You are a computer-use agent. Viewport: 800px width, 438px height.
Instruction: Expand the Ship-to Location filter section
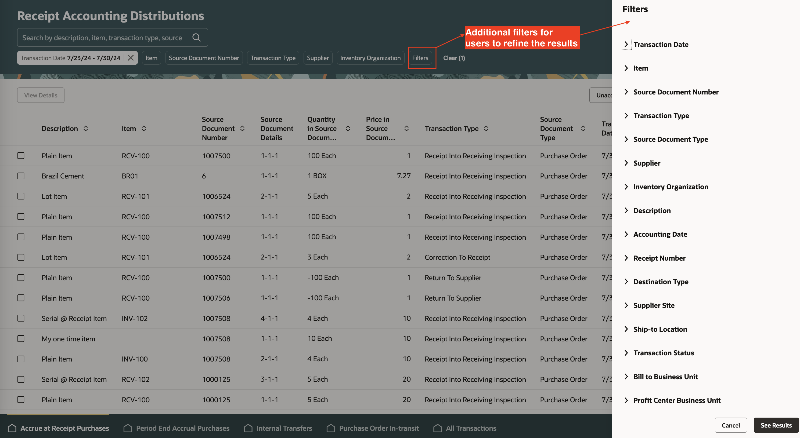pyautogui.click(x=626, y=329)
